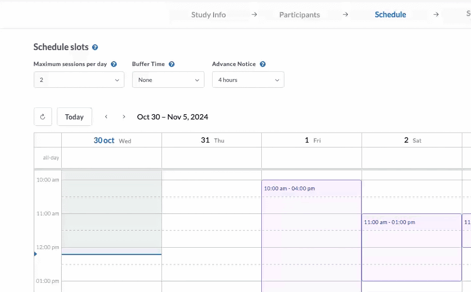471x292 pixels.
Task: Go to the previous week with the left chevron
Action: point(106,117)
